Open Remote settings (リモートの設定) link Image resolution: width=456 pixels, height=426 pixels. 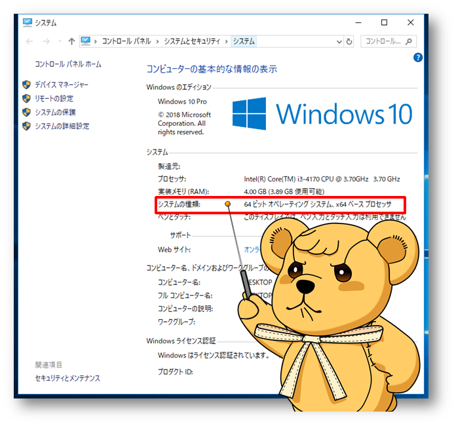54,99
